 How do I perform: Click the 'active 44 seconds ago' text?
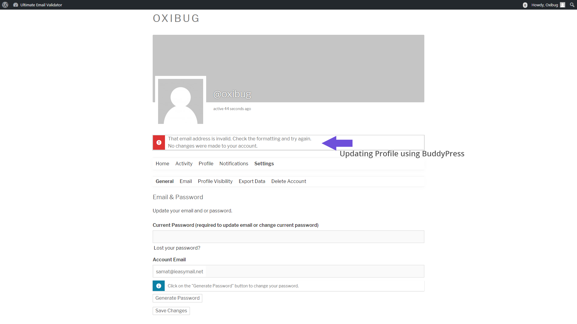coord(232,109)
